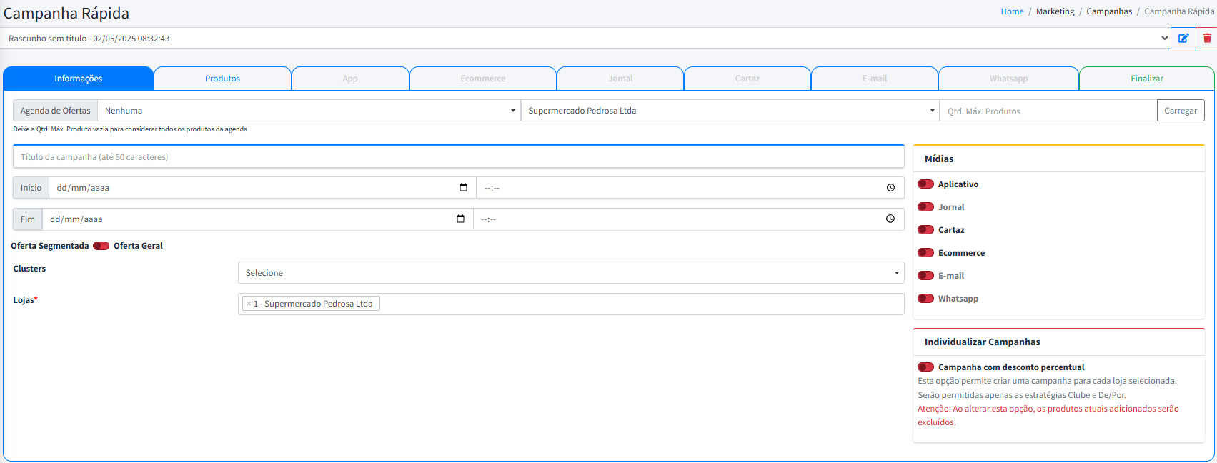
Task: Click clock icon in Fim time field
Action: 890,219
